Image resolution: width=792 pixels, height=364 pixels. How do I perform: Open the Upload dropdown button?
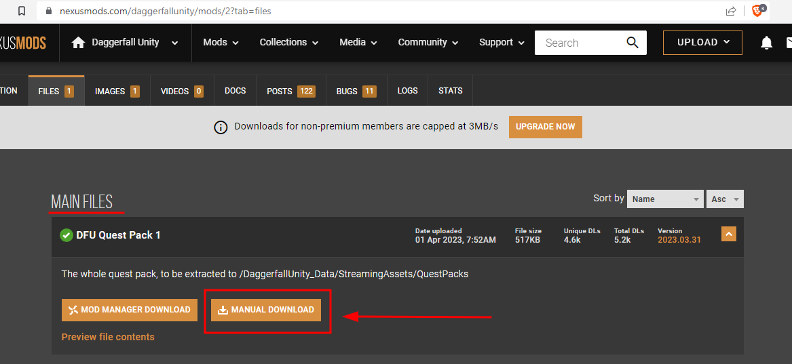(x=702, y=42)
